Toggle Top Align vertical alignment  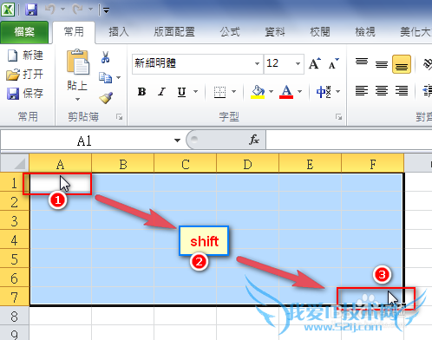pos(362,62)
